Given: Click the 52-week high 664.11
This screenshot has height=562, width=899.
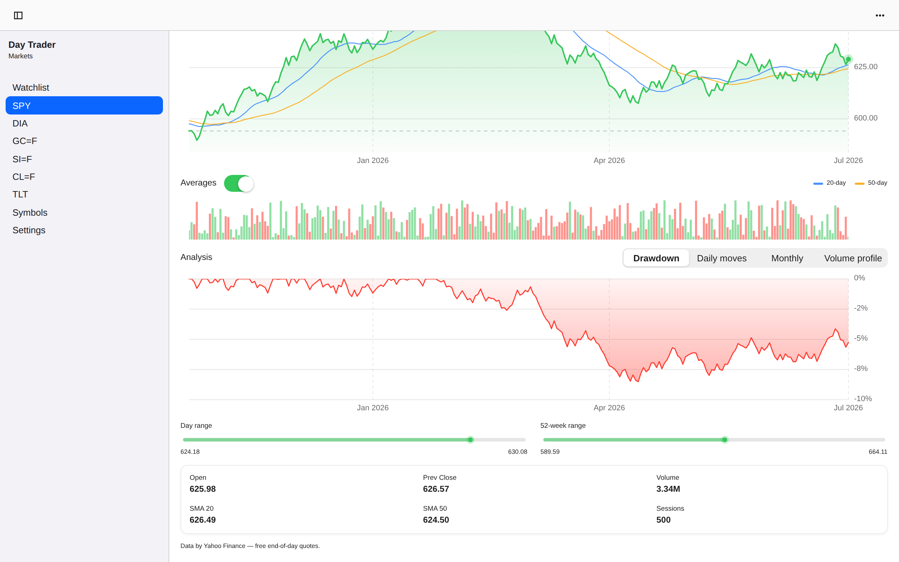Looking at the screenshot, I should 878,452.
